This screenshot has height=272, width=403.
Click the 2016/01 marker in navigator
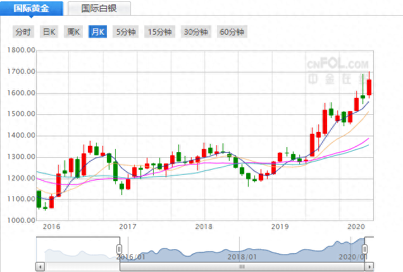coord(131,257)
